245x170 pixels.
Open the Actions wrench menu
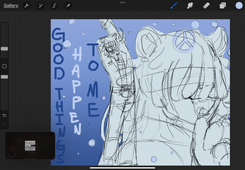tap(27, 5)
